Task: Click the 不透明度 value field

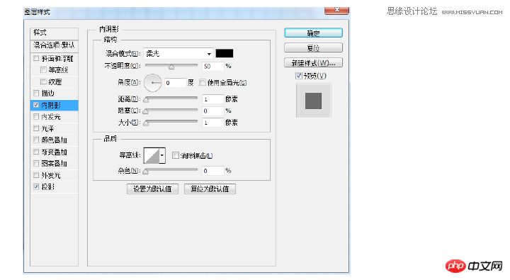Action: [213, 66]
